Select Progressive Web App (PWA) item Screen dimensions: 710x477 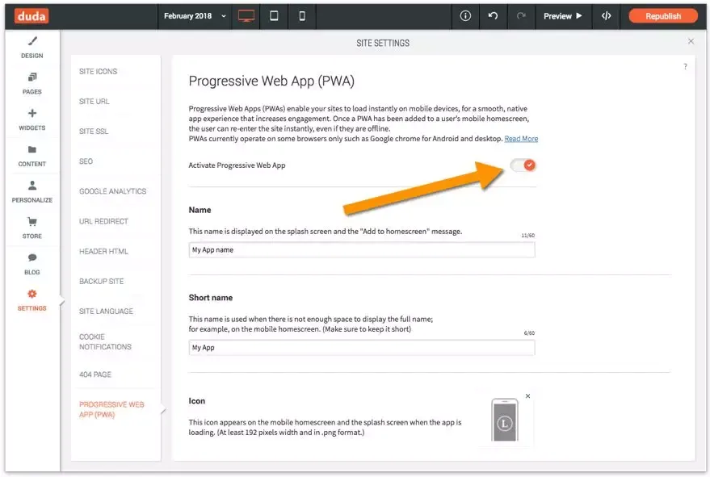pos(111,409)
